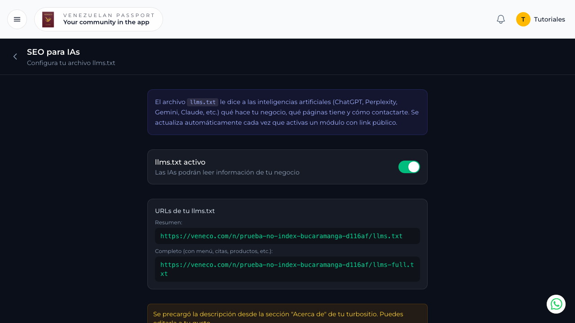The width and height of the screenshot is (575, 323).
Task: Click the yellow T user avatar
Action: pos(523,19)
